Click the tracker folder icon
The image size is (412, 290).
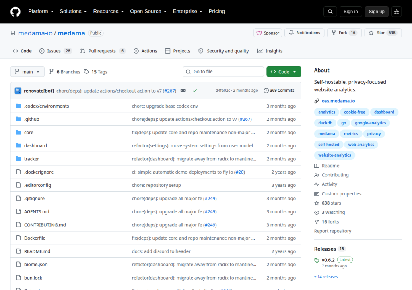point(19,158)
